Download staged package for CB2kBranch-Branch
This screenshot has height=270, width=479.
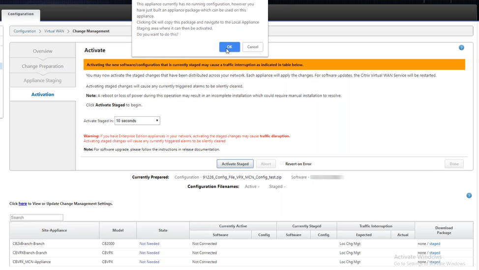434,243
